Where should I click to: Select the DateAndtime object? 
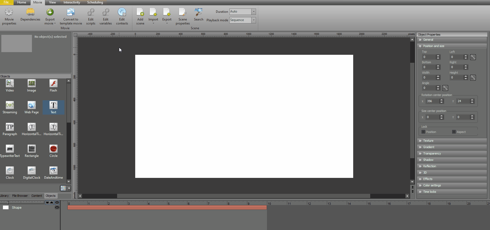(x=53, y=173)
